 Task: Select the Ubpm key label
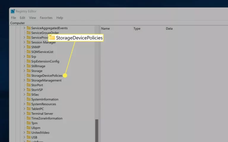pyautogui.click(x=36, y=128)
